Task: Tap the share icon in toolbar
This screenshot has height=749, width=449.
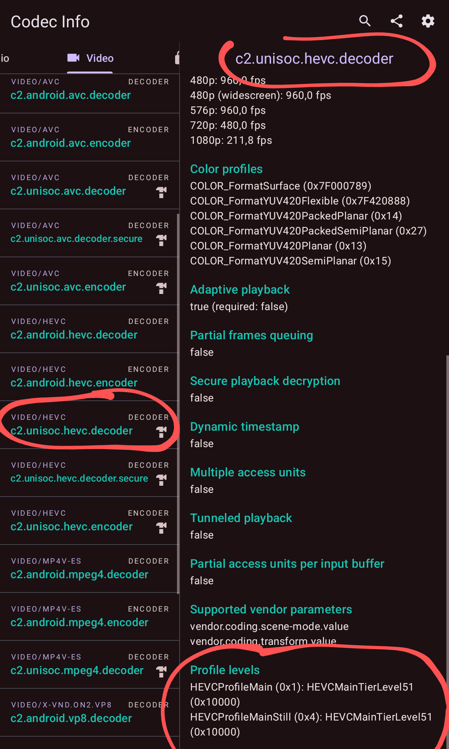Action: (x=397, y=21)
